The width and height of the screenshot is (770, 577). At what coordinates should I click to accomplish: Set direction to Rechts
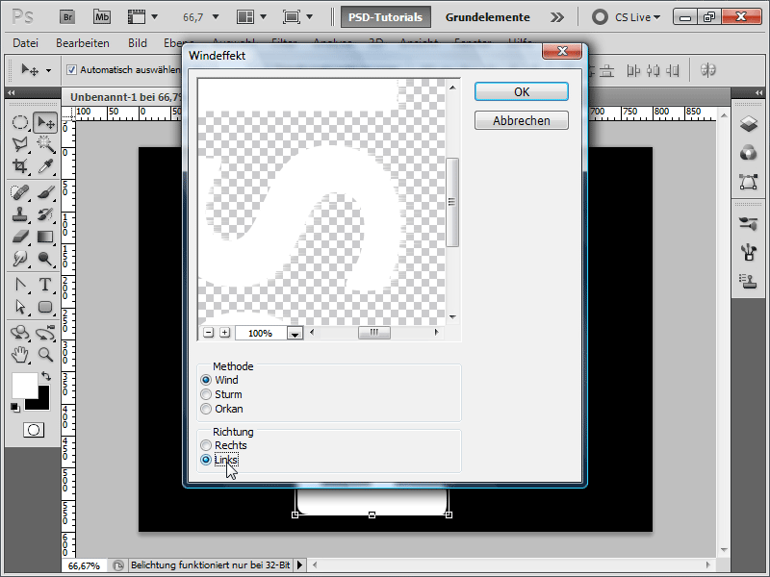tap(206, 445)
